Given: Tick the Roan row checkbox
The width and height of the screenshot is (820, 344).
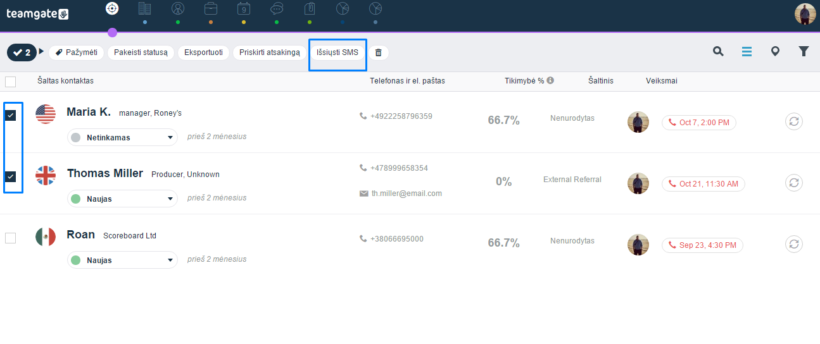Looking at the screenshot, I should (10, 238).
